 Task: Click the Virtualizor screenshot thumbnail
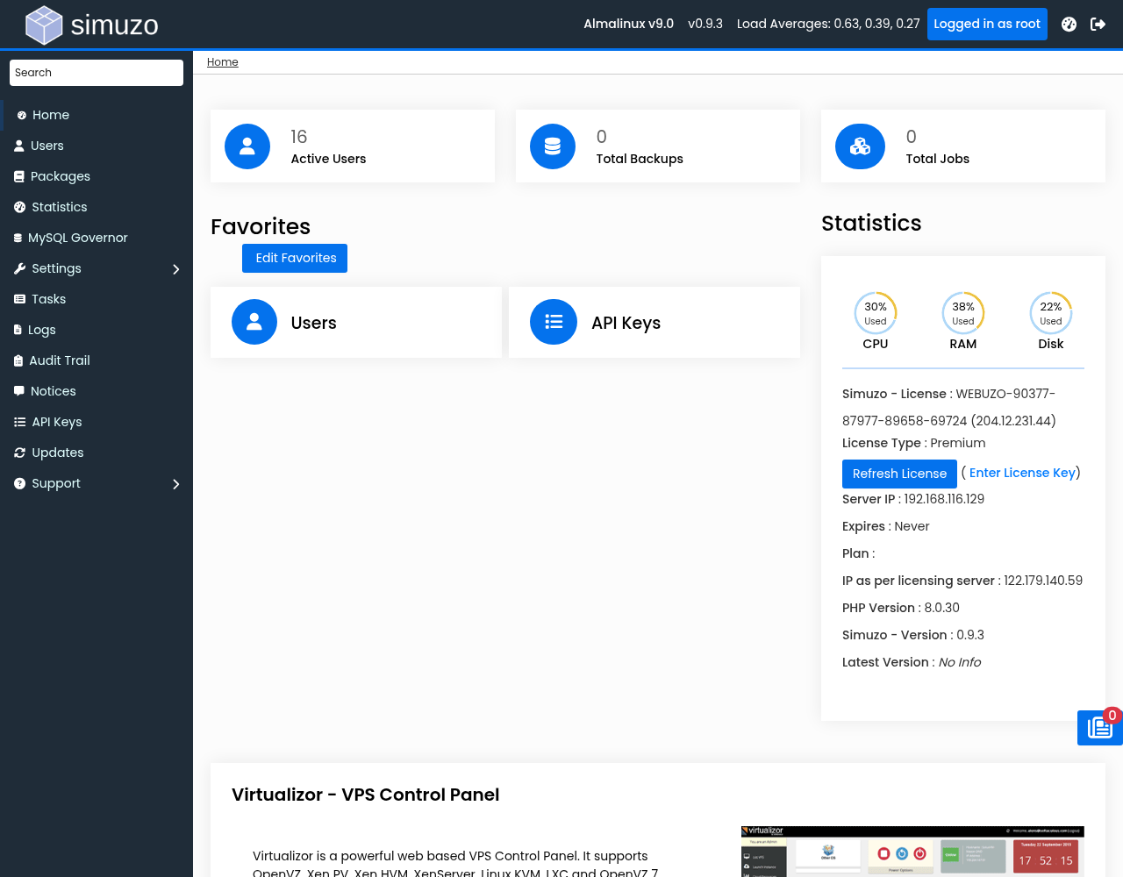912,851
